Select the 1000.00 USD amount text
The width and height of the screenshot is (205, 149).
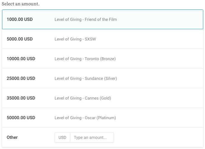coord(20,19)
